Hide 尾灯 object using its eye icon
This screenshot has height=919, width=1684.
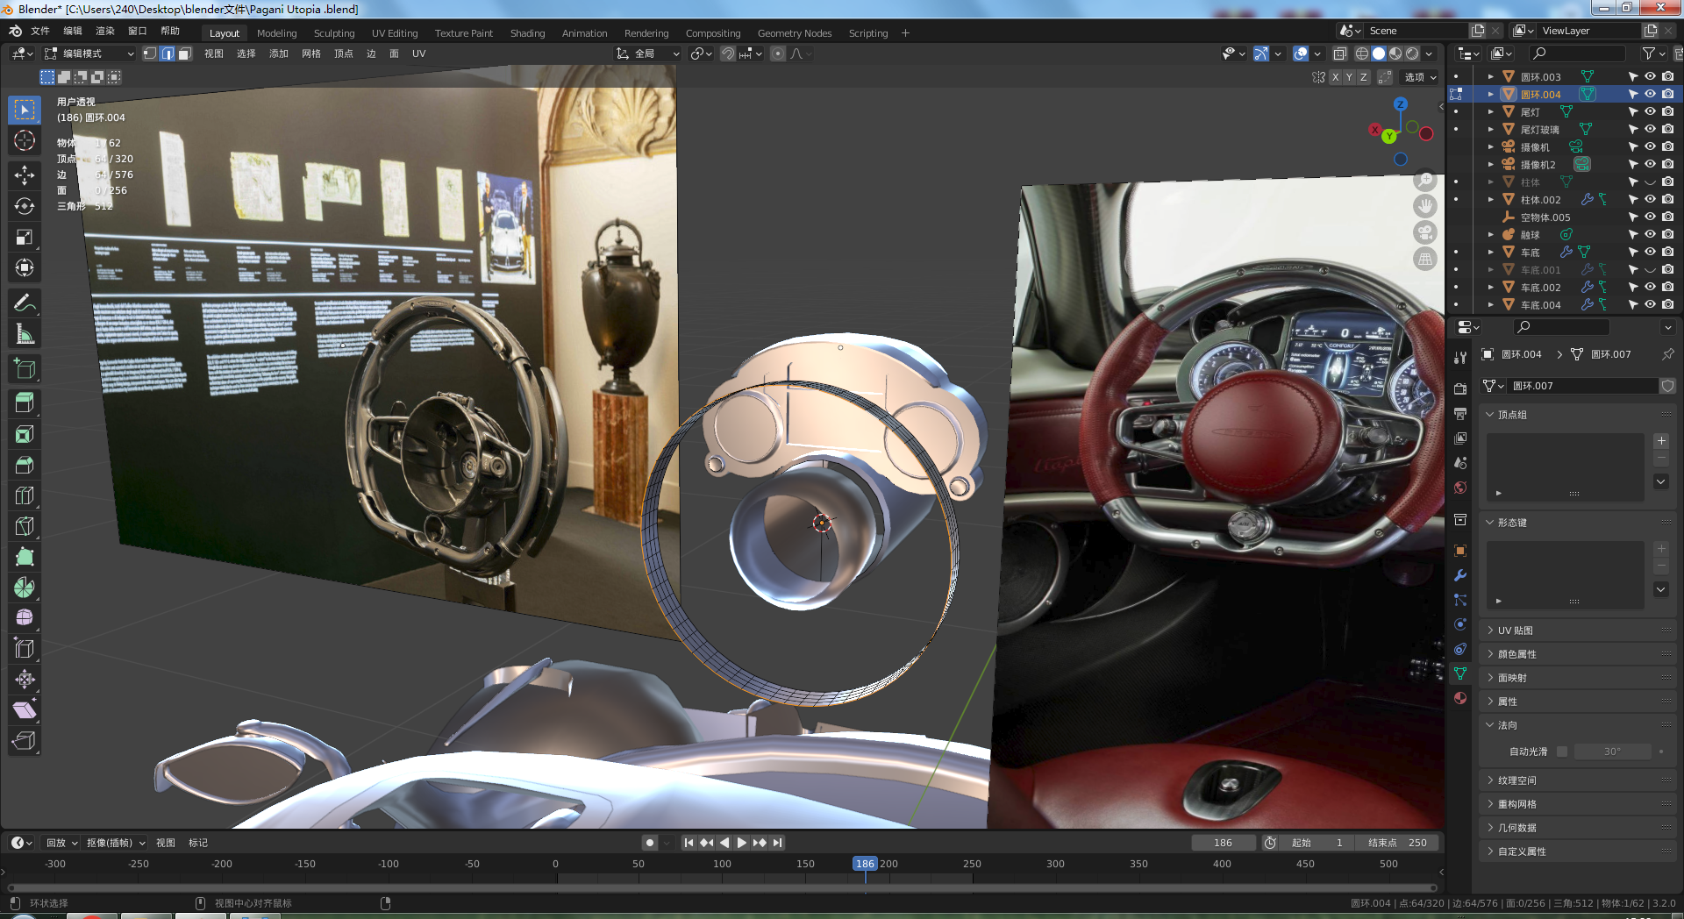point(1650,111)
